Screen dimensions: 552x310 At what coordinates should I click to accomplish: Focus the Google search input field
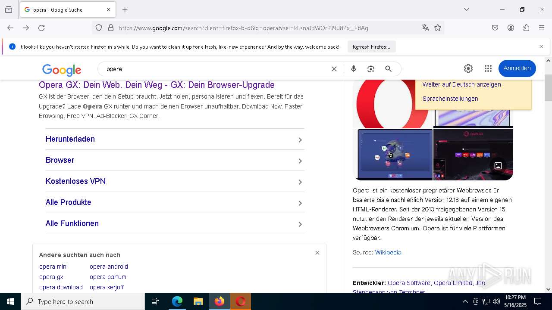(x=216, y=69)
